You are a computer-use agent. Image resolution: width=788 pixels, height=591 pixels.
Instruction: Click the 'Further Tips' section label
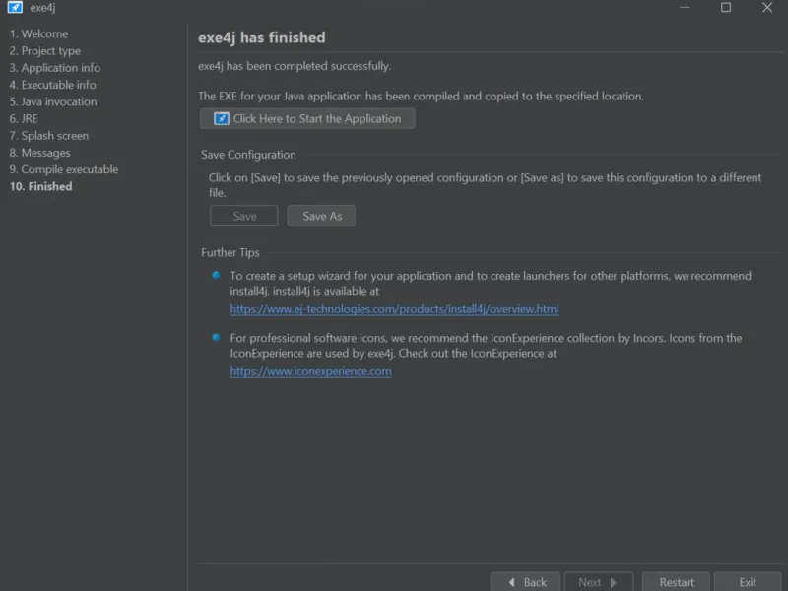pos(230,252)
